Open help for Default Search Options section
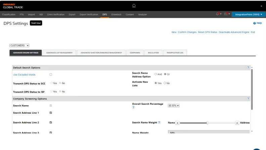The height and width of the screenshot is (150, 266). coord(248,68)
